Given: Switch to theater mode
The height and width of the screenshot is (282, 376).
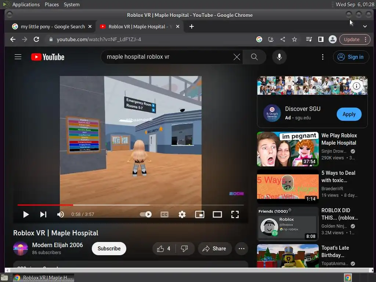Looking at the screenshot, I should tap(217, 214).
